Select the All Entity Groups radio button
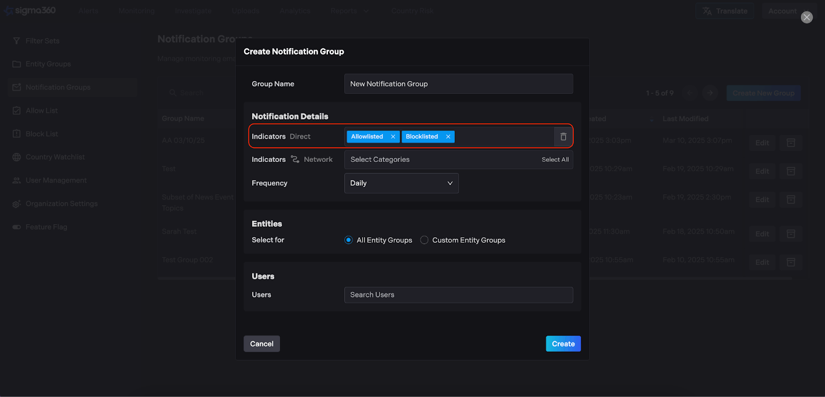The image size is (825, 397). click(x=349, y=240)
